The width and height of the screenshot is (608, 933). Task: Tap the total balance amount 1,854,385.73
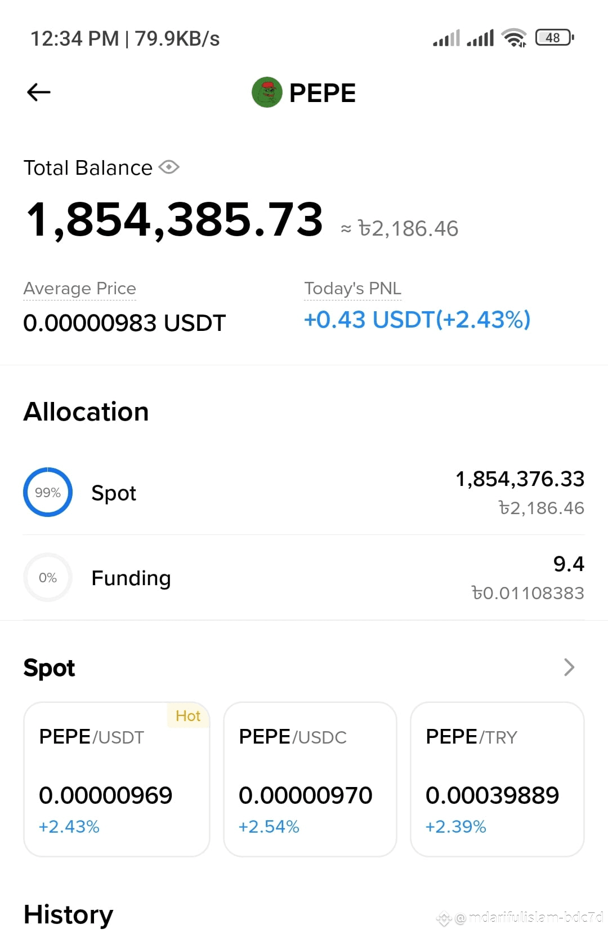(175, 219)
